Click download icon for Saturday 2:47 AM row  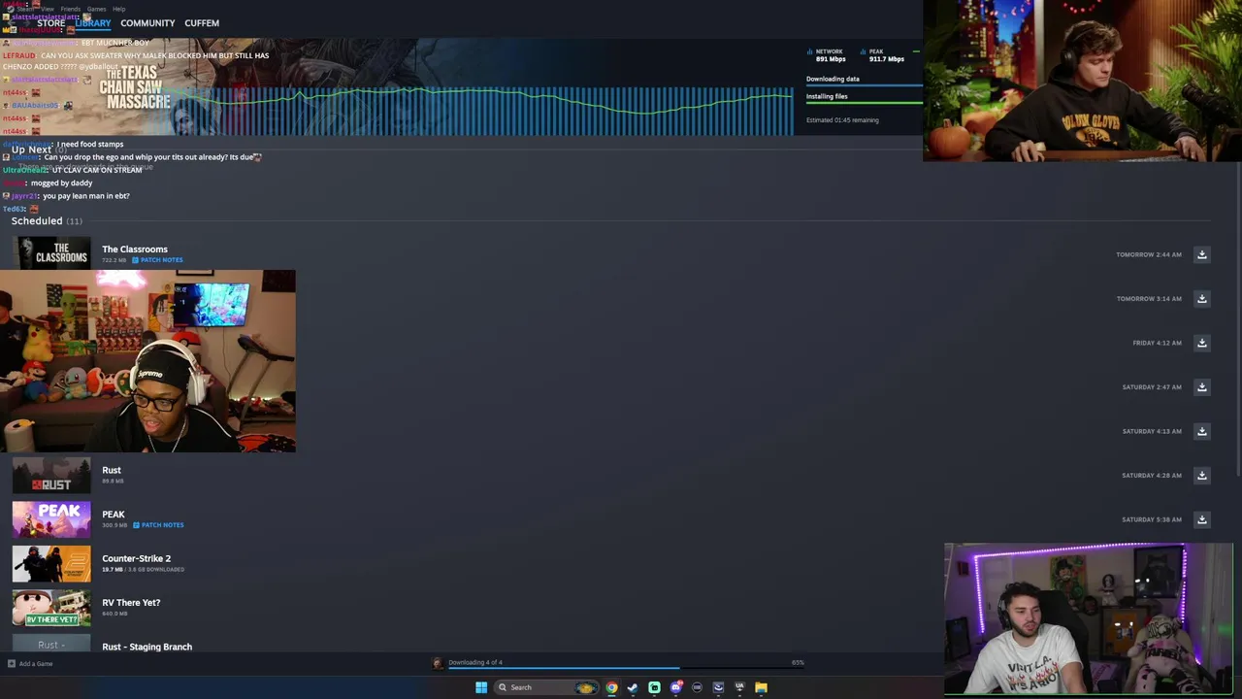[1201, 386]
